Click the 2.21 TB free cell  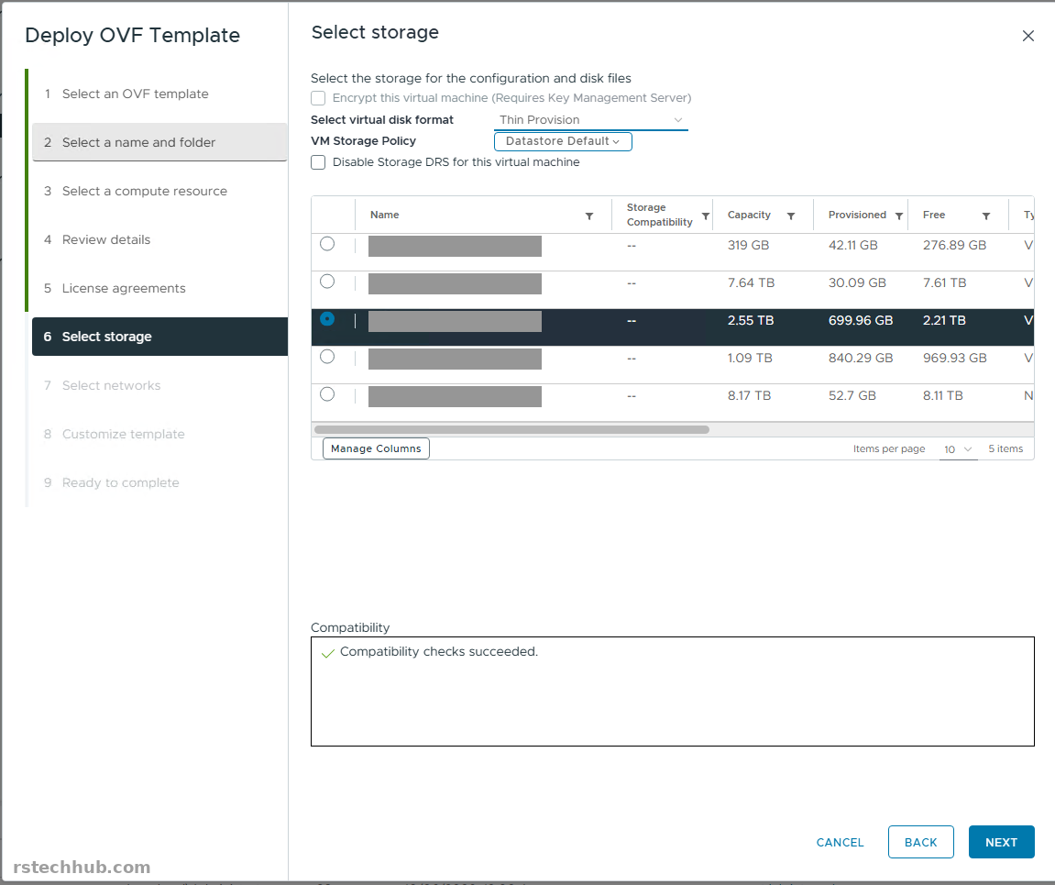point(944,320)
